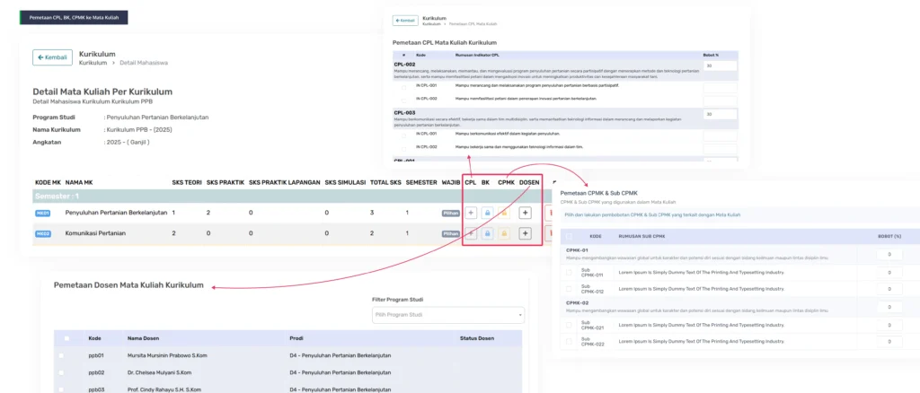
Task: Click blue BK lock icon for Komunikasi Pertanian
Action: click(x=487, y=233)
